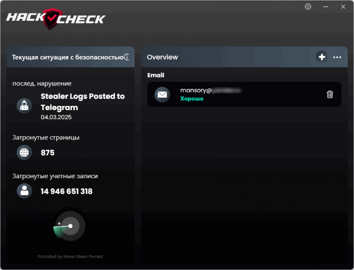The width and height of the screenshot is (354, 270).
Task: Open 'Provided by Have I Been Pwned' link
Action: pos(70,256)
